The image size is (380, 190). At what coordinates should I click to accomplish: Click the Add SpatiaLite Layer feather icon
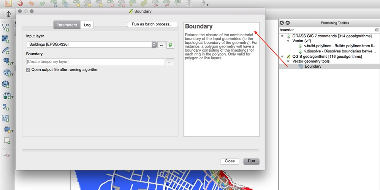pos(5,50)
